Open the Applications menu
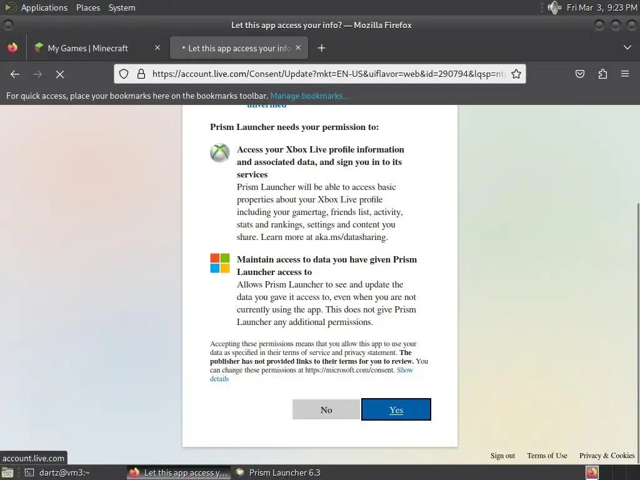 point(44,7)
